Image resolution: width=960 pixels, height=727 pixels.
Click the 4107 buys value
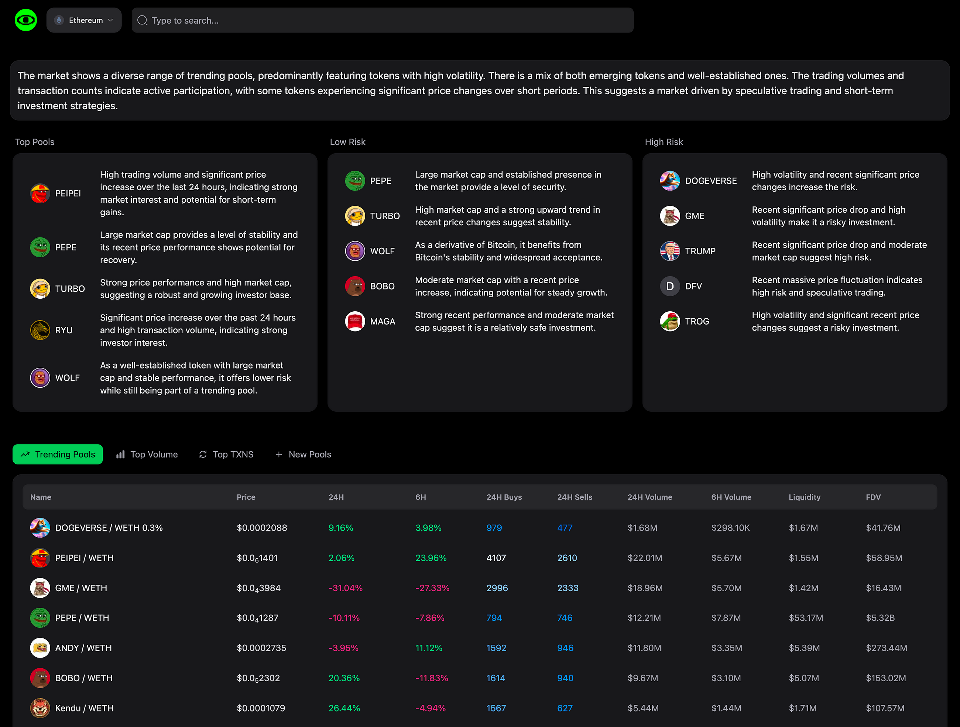496,558
